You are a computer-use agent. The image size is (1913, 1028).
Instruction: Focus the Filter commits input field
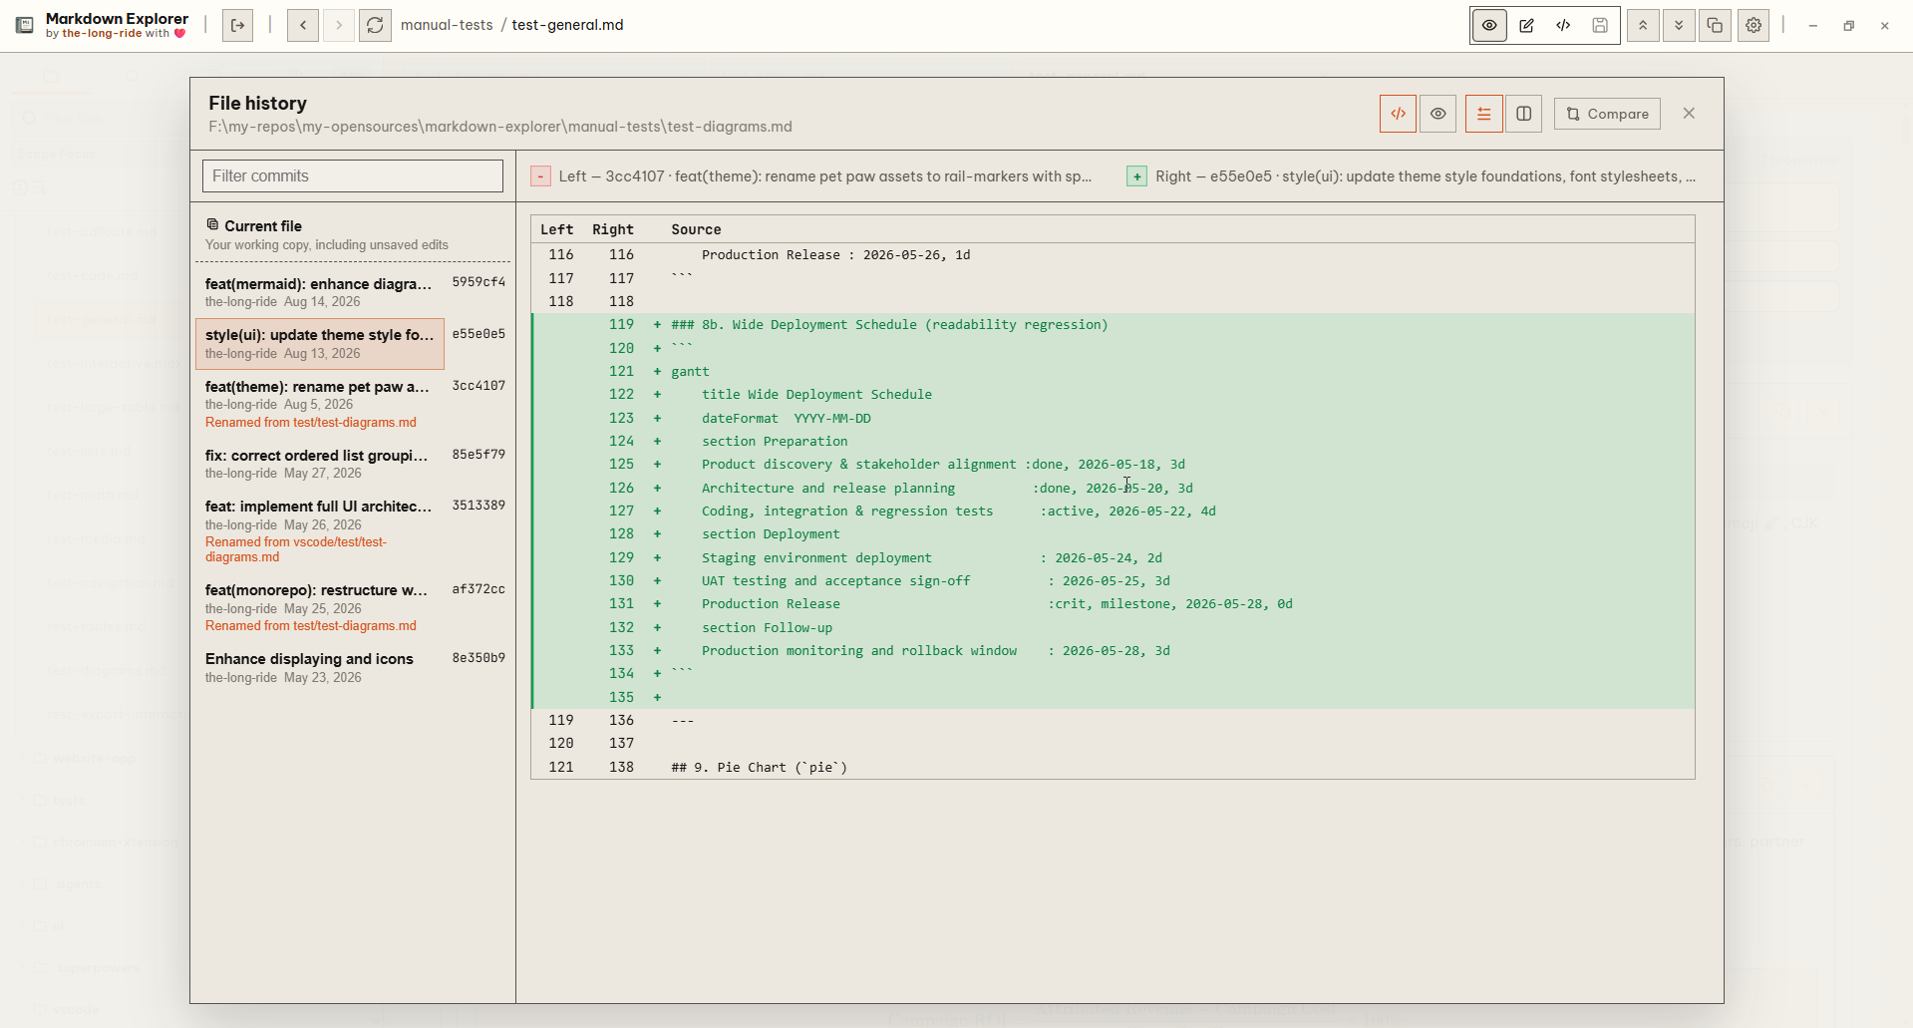pos(353,175)
